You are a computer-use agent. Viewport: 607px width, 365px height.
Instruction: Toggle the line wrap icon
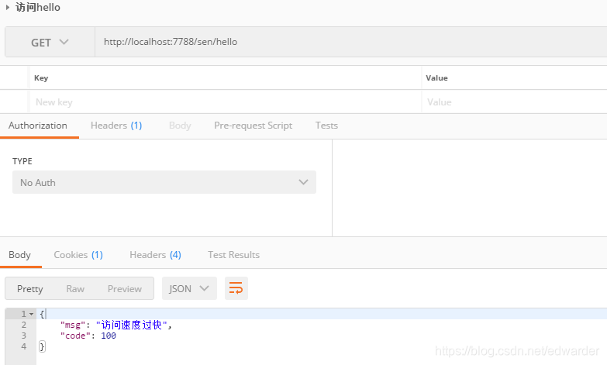click(x=236, y=288)
